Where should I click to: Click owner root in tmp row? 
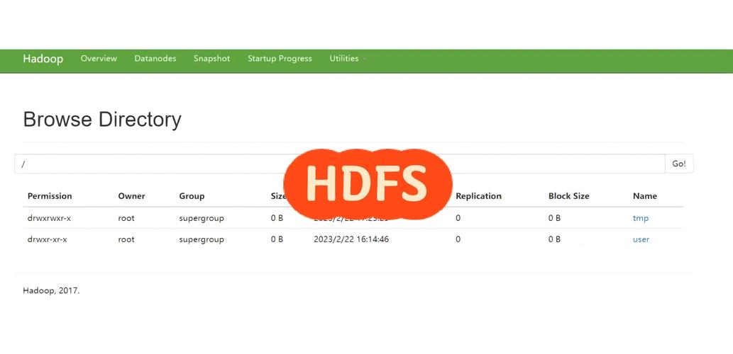(x=126, y=218)
